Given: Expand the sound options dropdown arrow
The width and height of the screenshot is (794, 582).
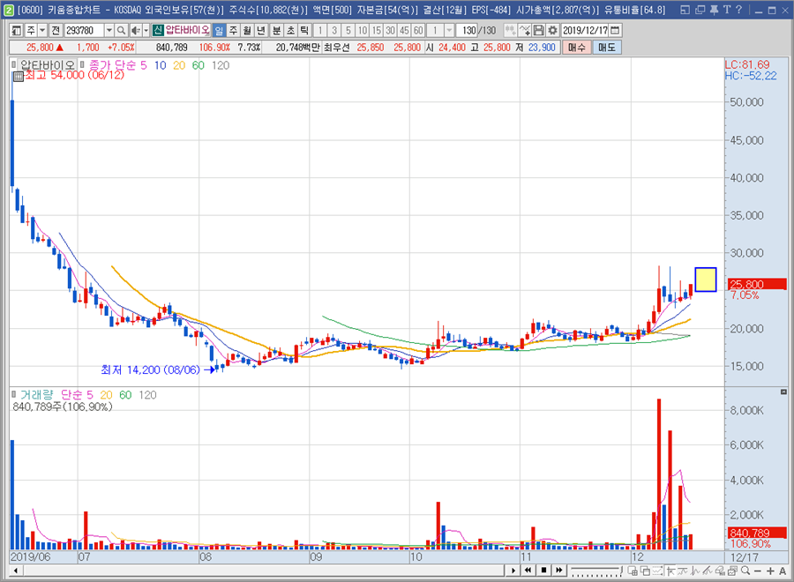Looking at the screenshot, I should pyautogui.click(x=146, y=30).
